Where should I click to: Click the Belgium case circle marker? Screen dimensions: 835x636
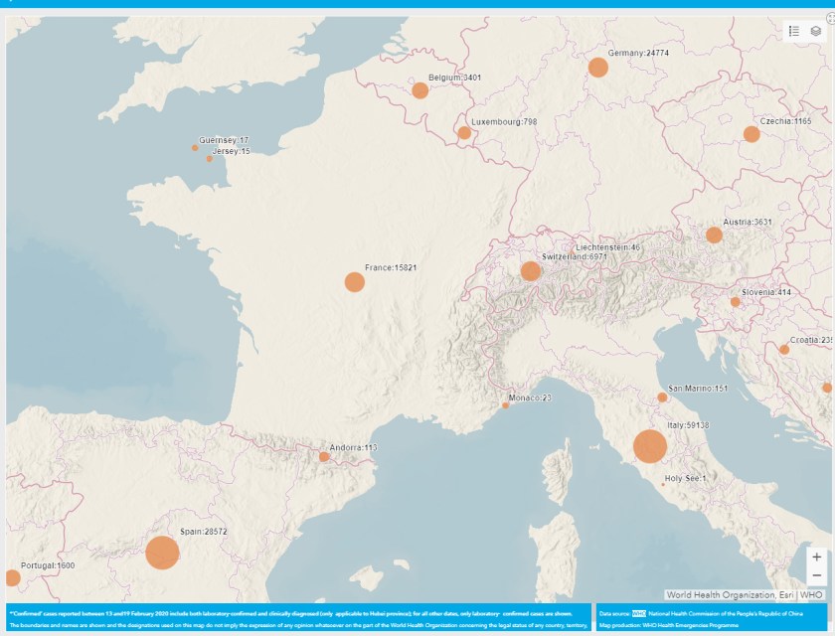pos(419,90)
